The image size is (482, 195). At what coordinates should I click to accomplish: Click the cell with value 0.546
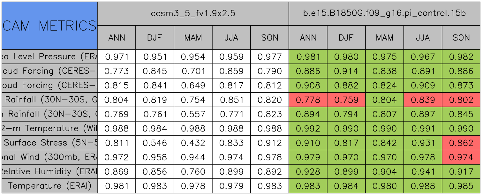tap(155, 143)
